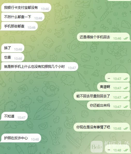
Task: Select the message 我银行卡支付宝都没有
Action: [26, 8]
